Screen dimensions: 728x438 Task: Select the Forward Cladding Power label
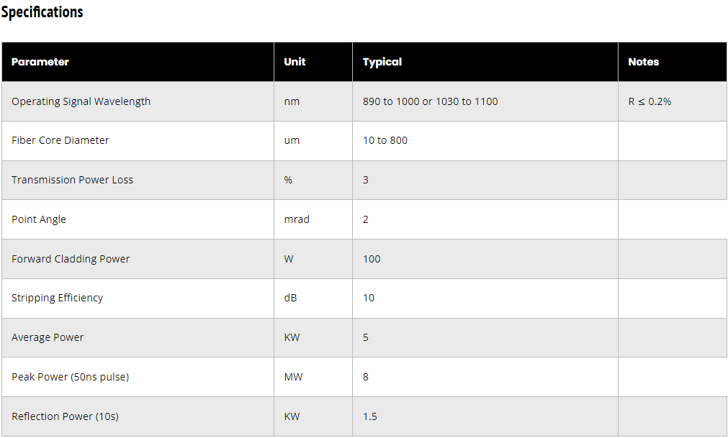(71, 259)
